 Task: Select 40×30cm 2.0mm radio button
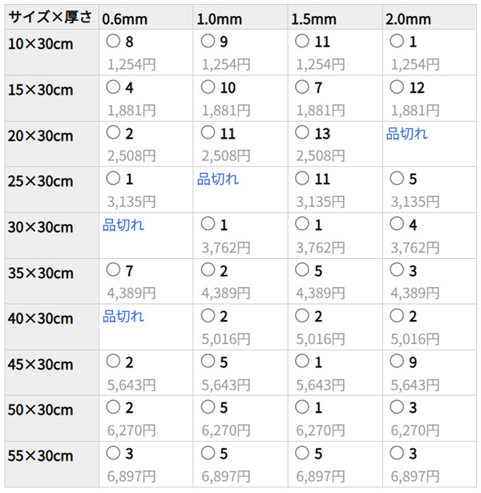(396, 317)
